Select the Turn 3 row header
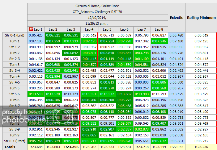Viewport: 217px width, 150px height. pyautogui.click(x=15, y=65)
